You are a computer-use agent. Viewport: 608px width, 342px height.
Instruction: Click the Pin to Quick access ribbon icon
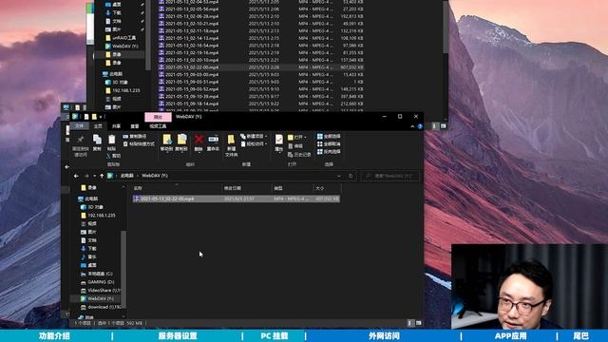point(81,140)
